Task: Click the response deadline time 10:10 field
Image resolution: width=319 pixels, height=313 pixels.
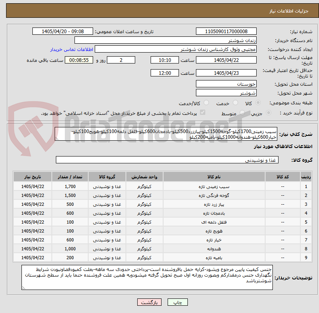Action: tap(165, 60)
